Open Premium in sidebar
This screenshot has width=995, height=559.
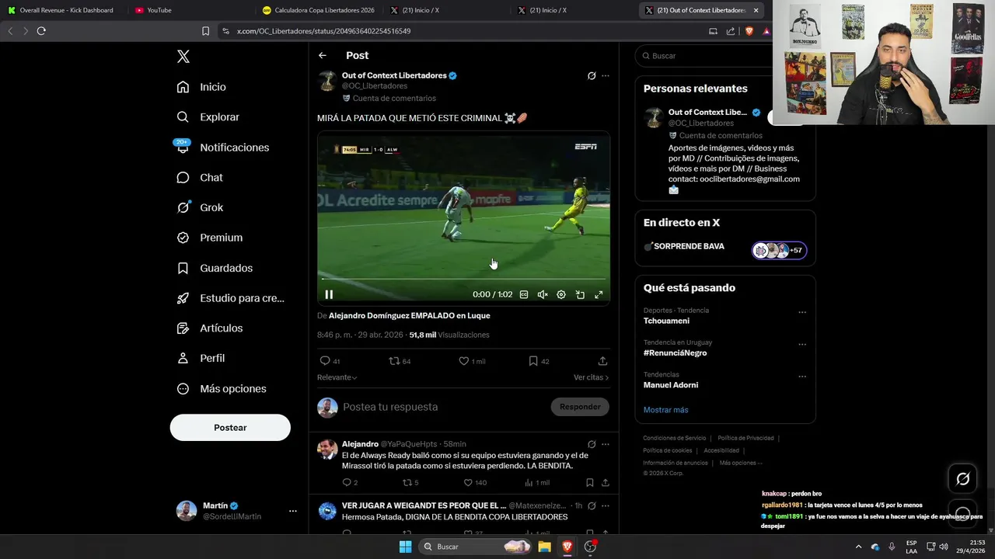coord(210,238)
